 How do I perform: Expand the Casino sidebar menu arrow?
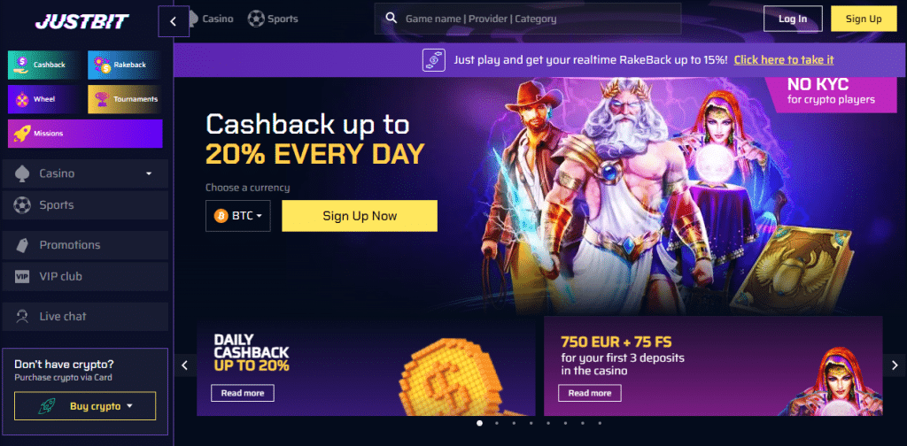[x=149, y=173]
